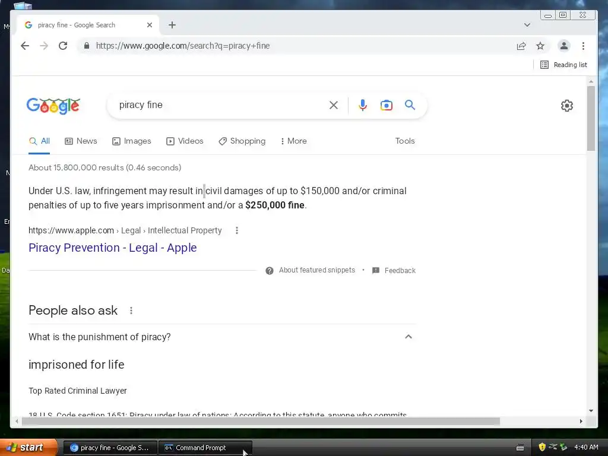Click the padlock site info icon
Viewport: 608px width, 456px height.
tap(87, 46)
